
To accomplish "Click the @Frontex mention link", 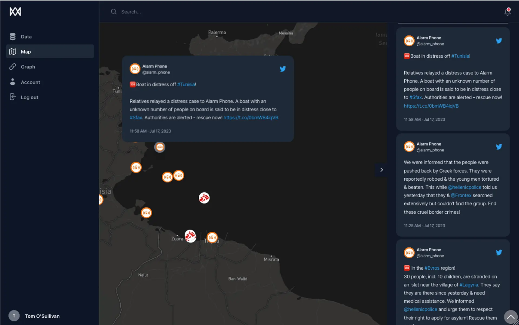I will pyautogui.click(x=461, y=195).
